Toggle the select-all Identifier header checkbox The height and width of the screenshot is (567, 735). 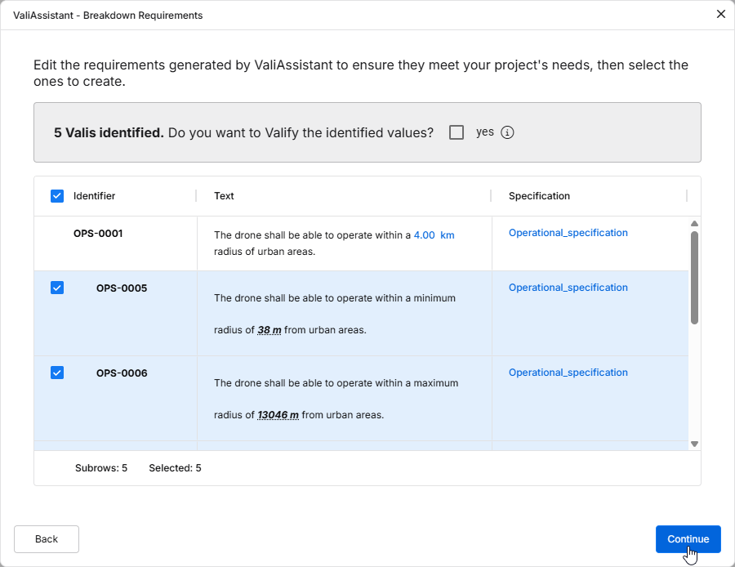coord(57,196)
